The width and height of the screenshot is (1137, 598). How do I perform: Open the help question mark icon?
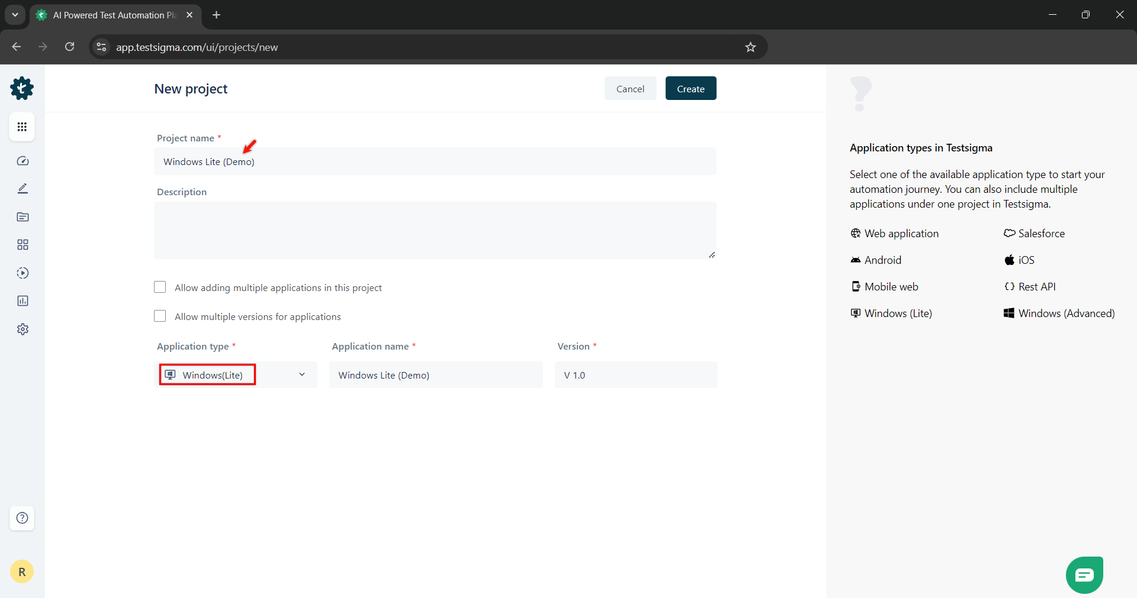click(22, 518)
